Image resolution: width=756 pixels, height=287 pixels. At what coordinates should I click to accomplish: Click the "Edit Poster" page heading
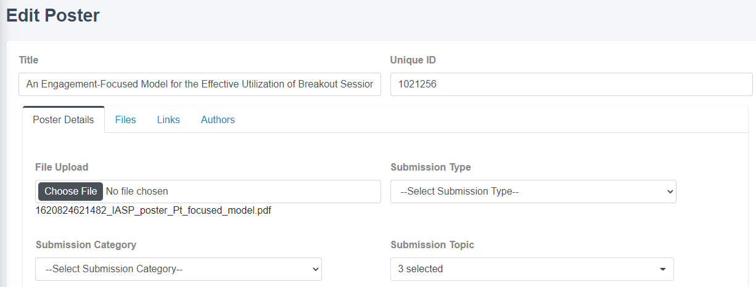point(53,15)
